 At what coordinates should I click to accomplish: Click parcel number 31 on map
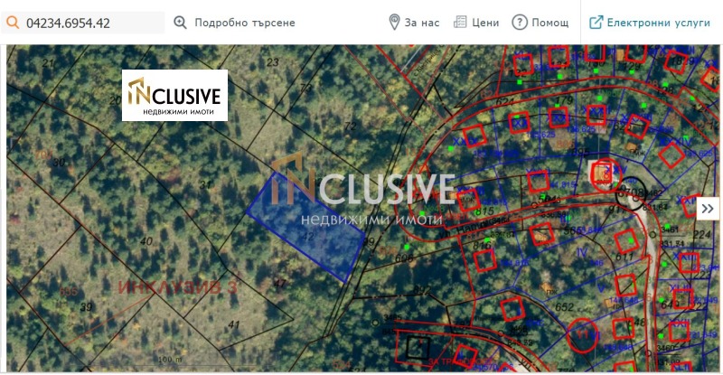point(205,185)
